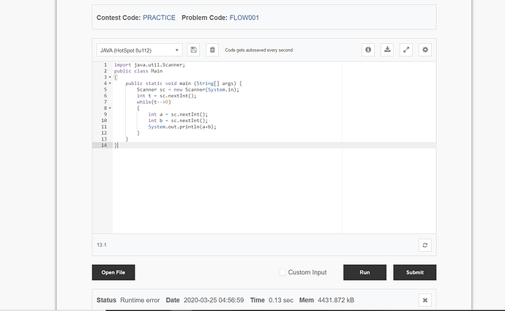505x311 pixels.
Task: Click the date 2020-03-25 04:56:59
Action: (214, 300)
